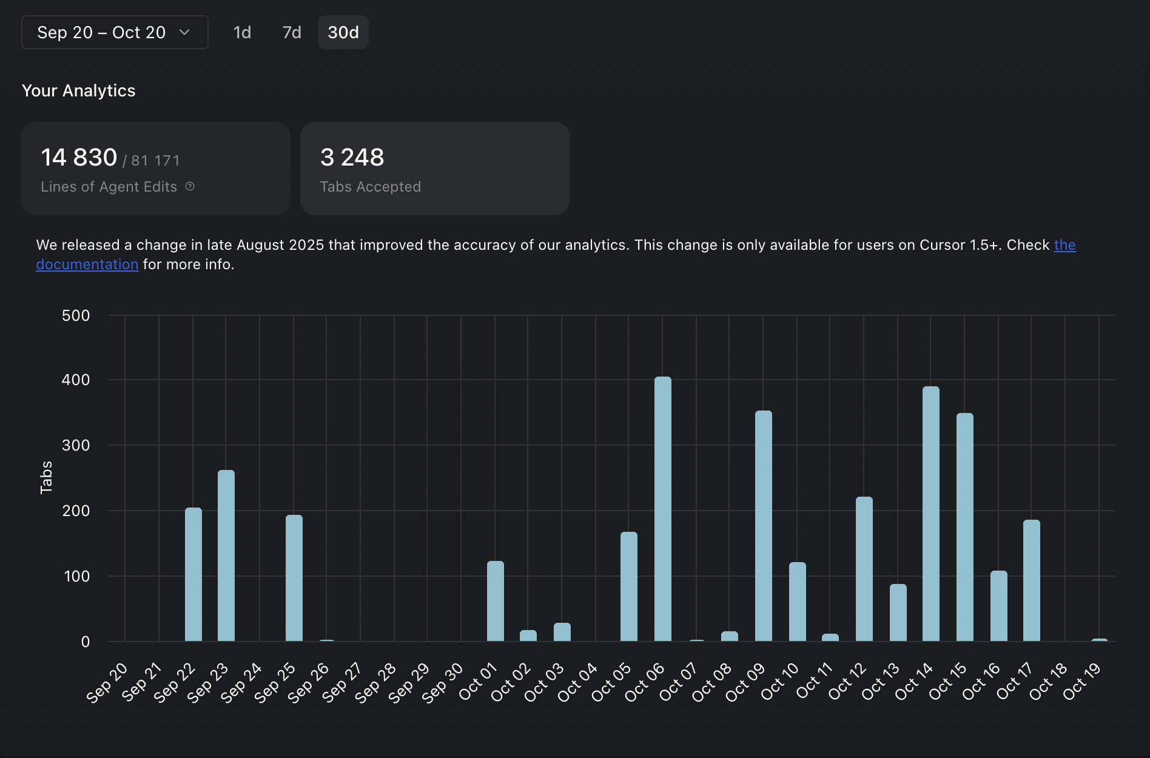Image resolution: width=1150 pixels, height=758 pixels.
Task: Expand the date picker chevron arrow
Action: pyautogui.click(x=185, y=32)
